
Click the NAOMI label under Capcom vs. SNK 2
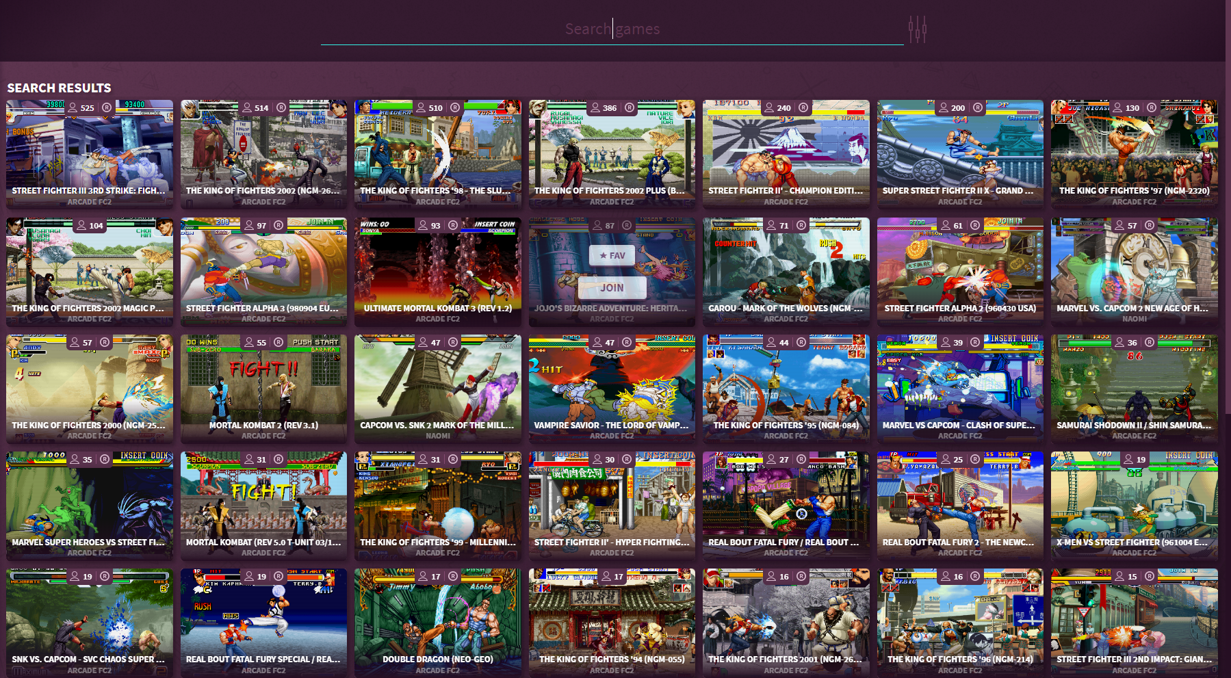tap(438, 436)
